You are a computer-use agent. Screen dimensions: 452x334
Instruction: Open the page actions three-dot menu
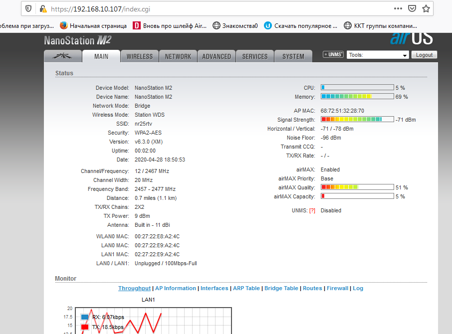(398, 8)
